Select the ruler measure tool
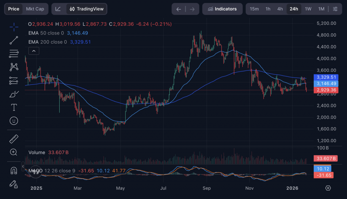Image resolution: width=347 pixels, height=199 pixels. (14, 139)
